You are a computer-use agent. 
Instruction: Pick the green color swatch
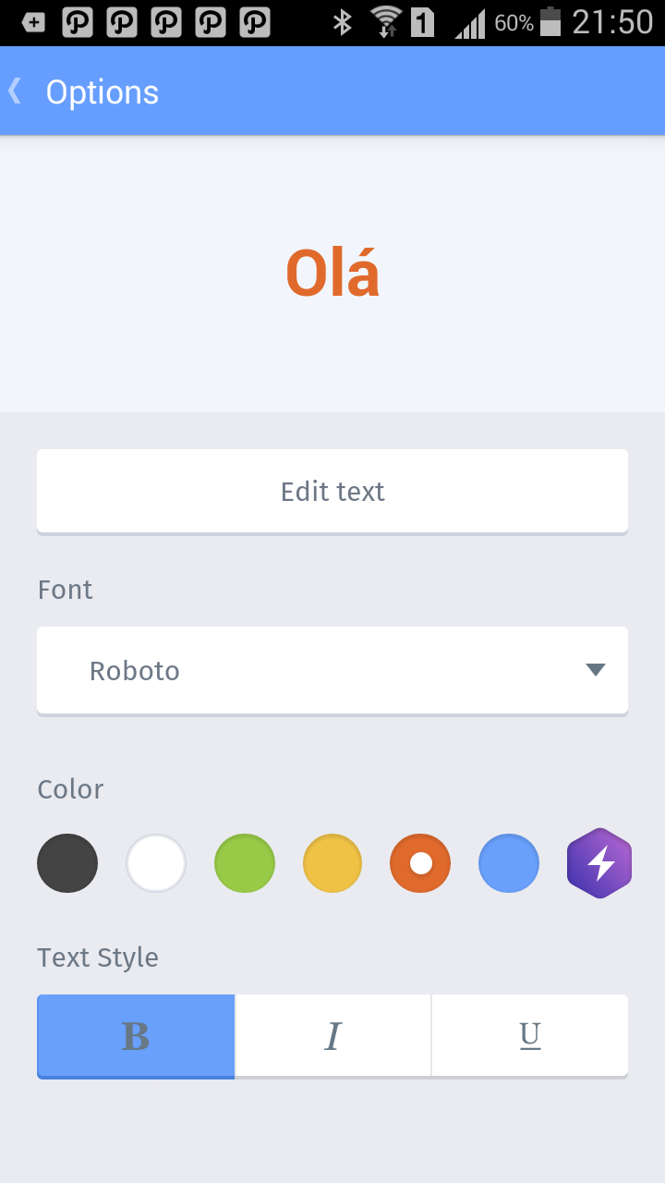245,863
